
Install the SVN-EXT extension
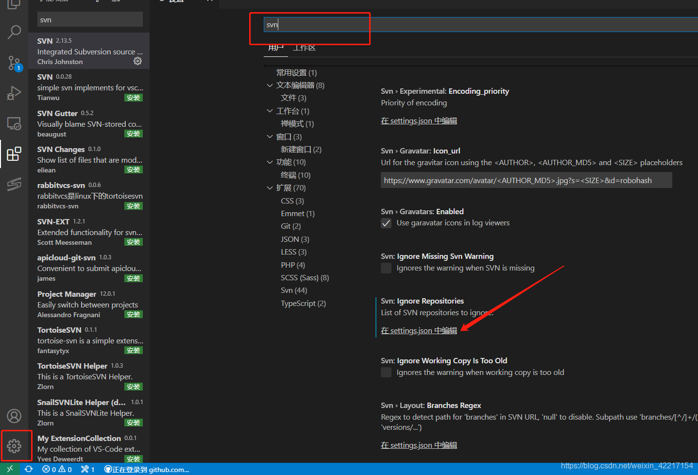pyautogui.click(x=134, y=242)
